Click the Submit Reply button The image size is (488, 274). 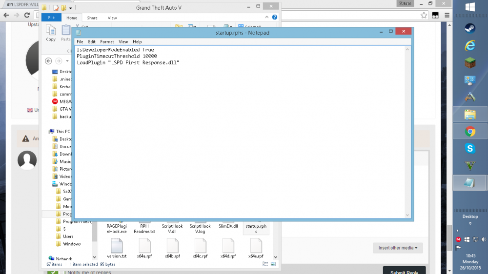[x=404, y=270]
